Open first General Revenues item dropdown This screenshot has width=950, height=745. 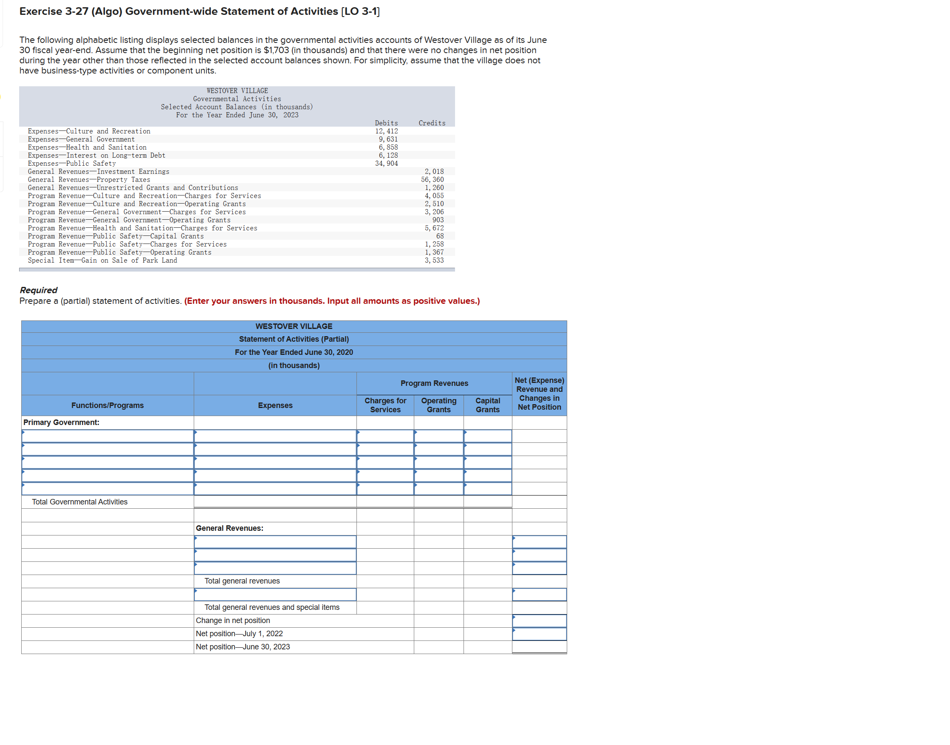(275, 542)
